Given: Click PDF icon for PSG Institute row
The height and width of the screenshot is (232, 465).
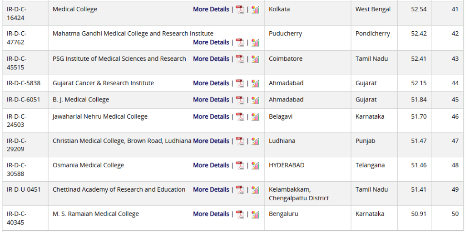Looking at the screenshot, I should point(240,59).
